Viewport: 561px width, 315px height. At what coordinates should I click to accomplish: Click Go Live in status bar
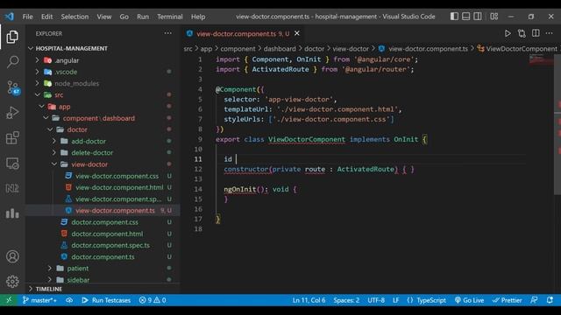click(x=469, y=300)
